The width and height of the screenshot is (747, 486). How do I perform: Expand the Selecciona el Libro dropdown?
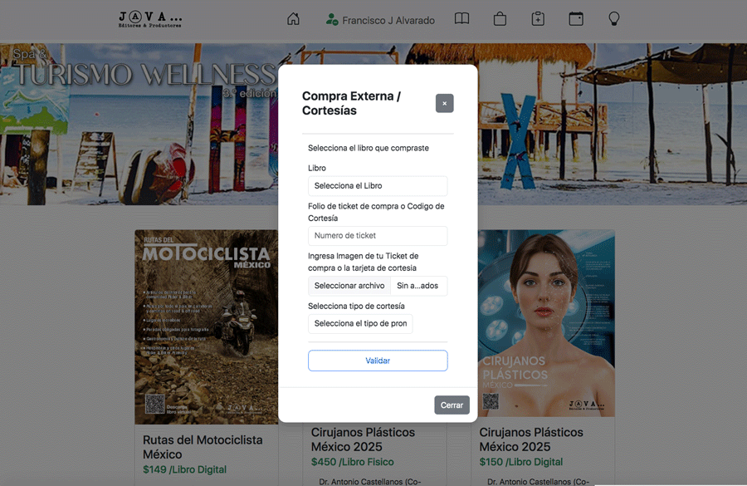[x=378, y=186]
